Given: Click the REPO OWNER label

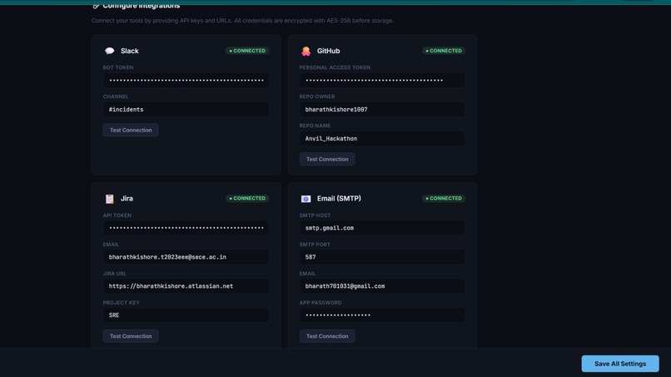Looking at the screenshot, I should [x=317, y=97].
